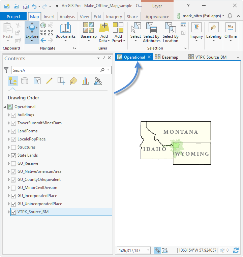Open the Basemap gallery

[89, 32]
